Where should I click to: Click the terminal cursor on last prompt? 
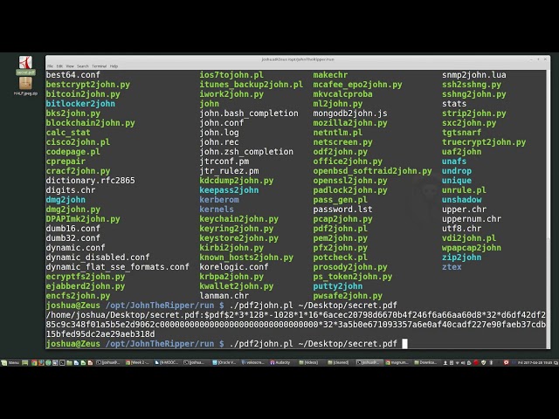[404, 344]
